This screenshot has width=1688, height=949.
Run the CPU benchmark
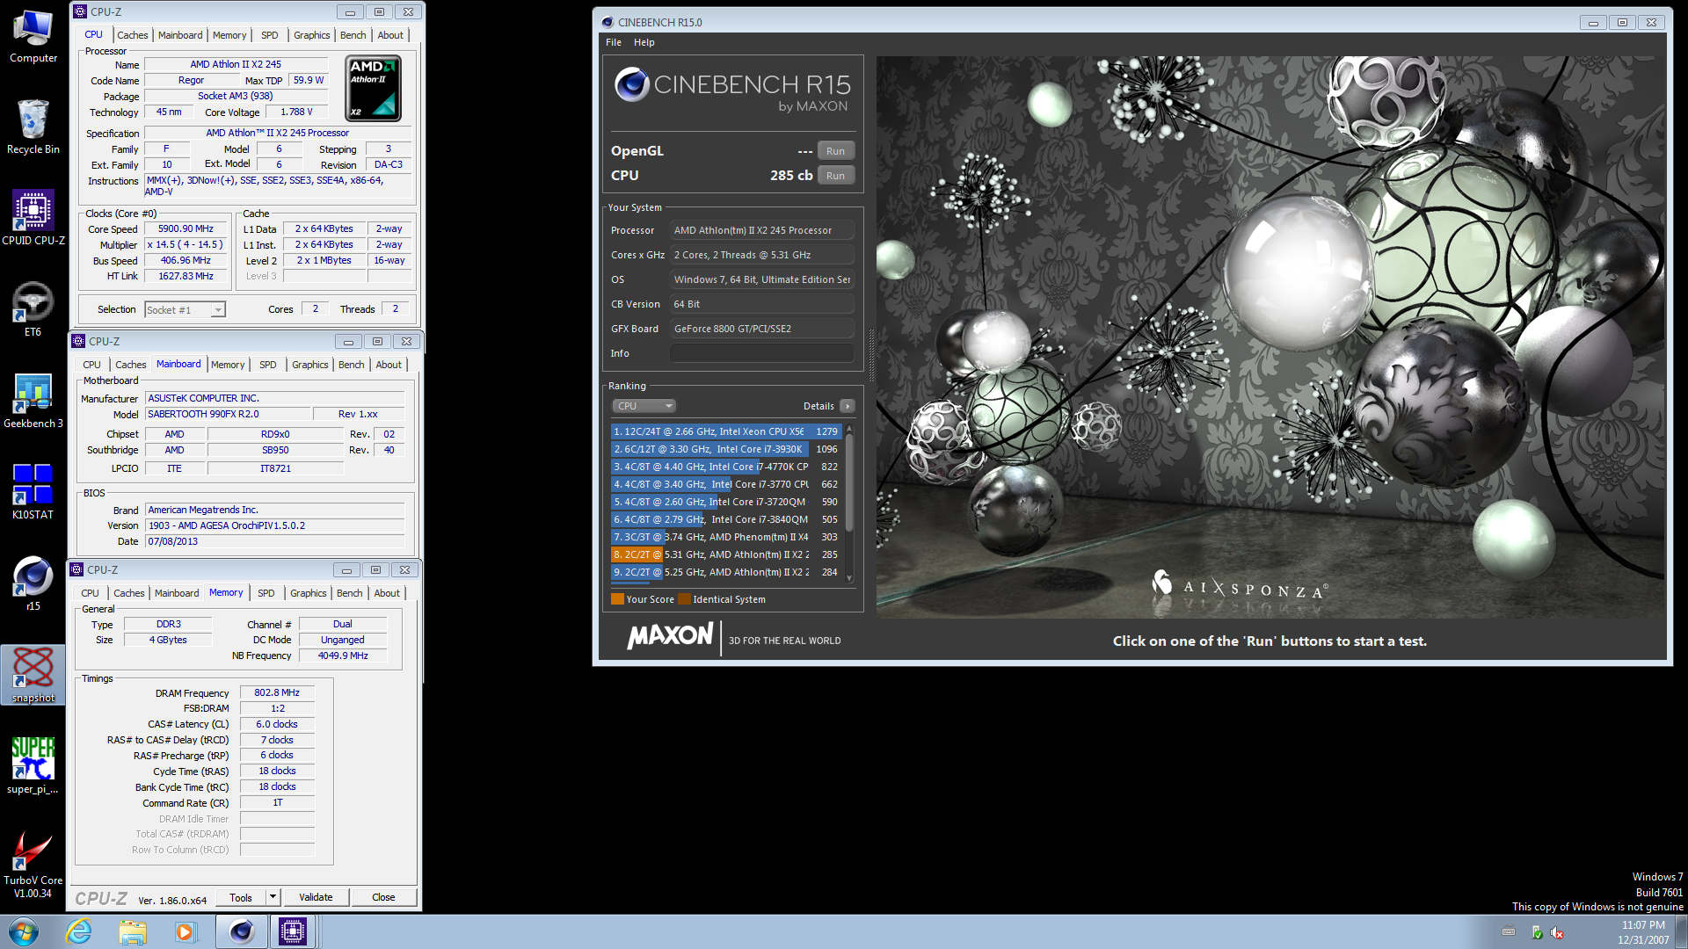[x=835, y=176]
